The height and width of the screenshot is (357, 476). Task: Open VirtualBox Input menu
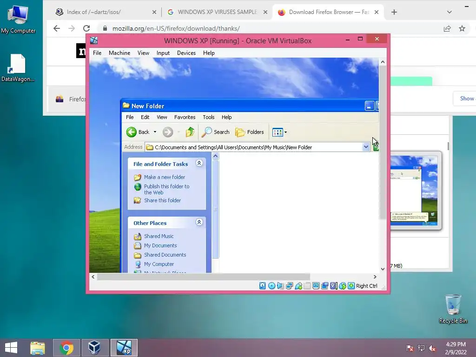(163, 53)
